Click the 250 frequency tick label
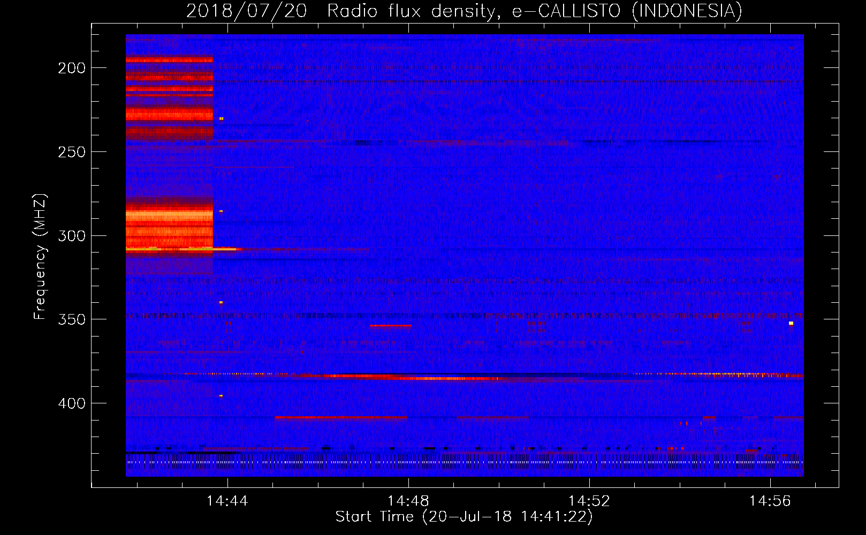The image size is (866, 535). pyautogui.click(x=72, y=152)
